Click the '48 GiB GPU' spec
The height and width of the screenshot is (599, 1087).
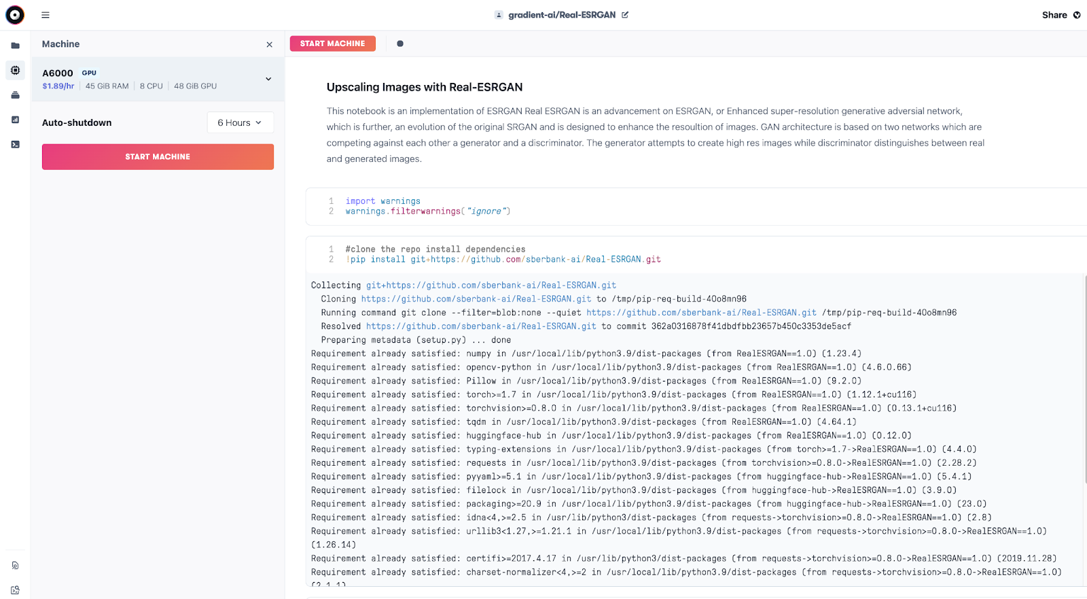point(196,86)
